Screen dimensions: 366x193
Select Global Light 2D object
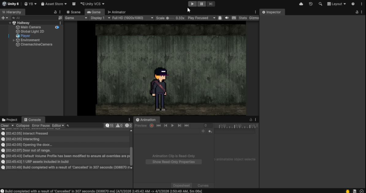pyautogui.click(x=32, y=32)
